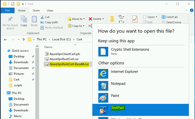Click the Properties checkmark icon in ribbon
The height and width of the screenshot is (119, 195).
[135, 19]
